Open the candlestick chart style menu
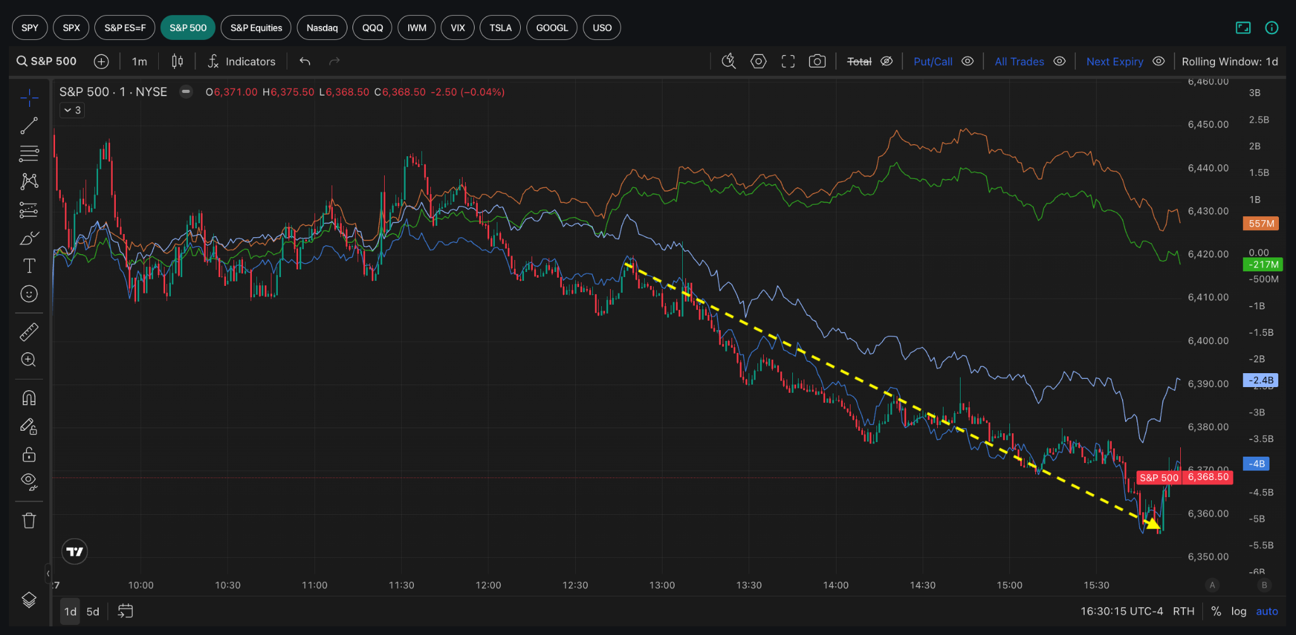Screen dimensions: 1296x635 click(x=177, y=61)
